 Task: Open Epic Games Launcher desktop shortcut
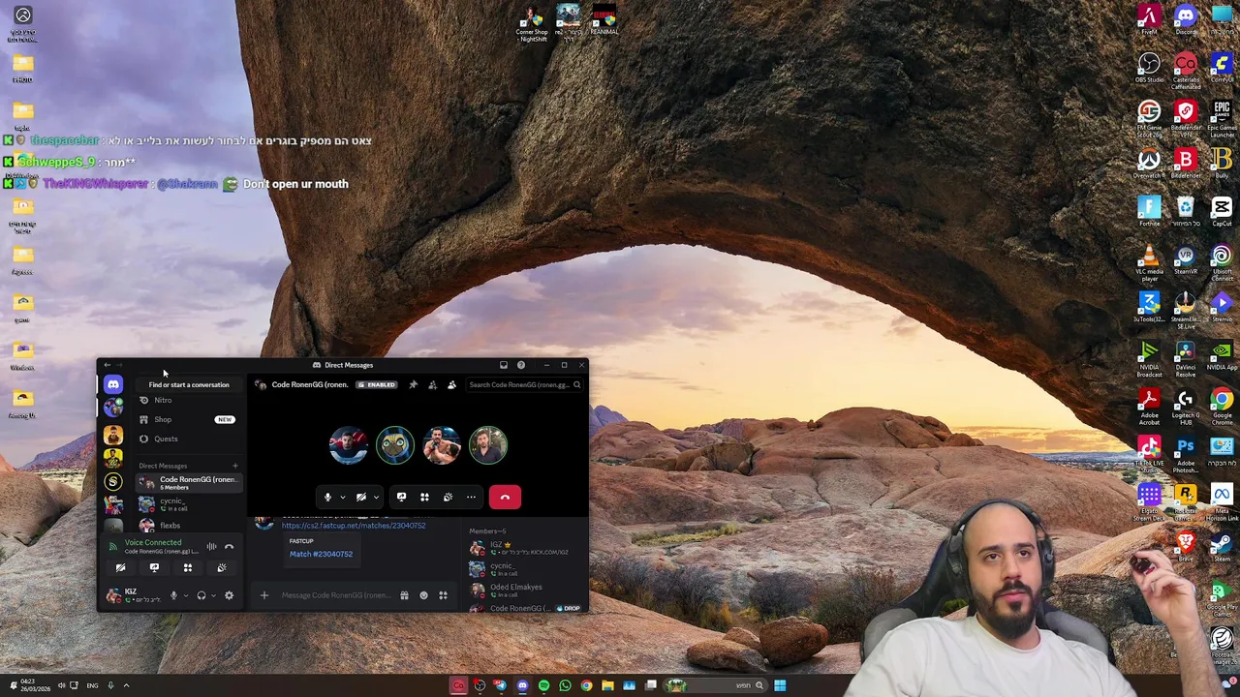1222,115
